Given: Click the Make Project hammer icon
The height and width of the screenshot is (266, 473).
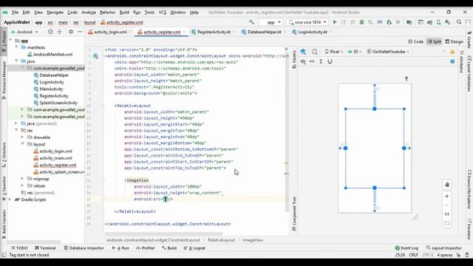Looking at the screenshot, I should click(x=251, y=22).
